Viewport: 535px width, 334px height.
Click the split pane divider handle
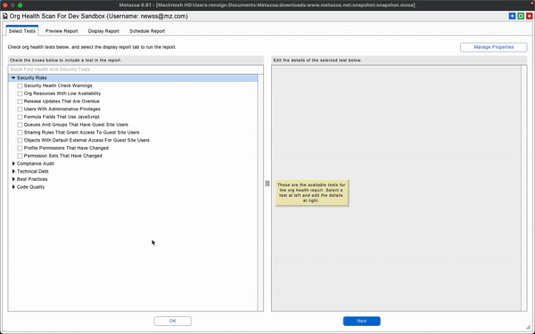click(x=267, y=183)
